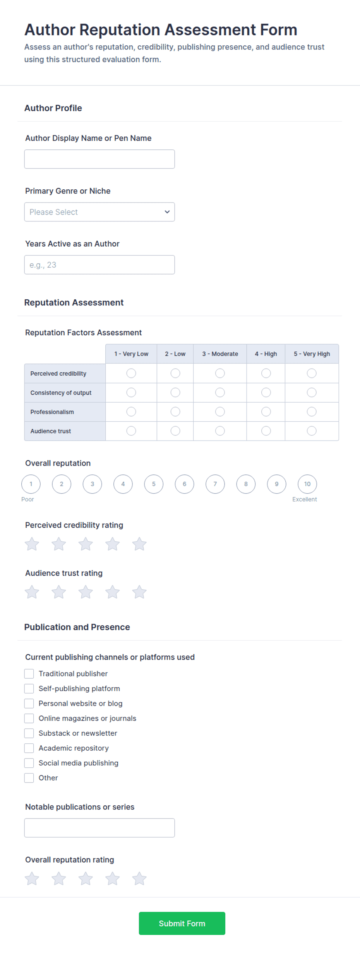Select second star in overall reputation rating
This screenshot has height=954, width=360.
tap(59, 879)
